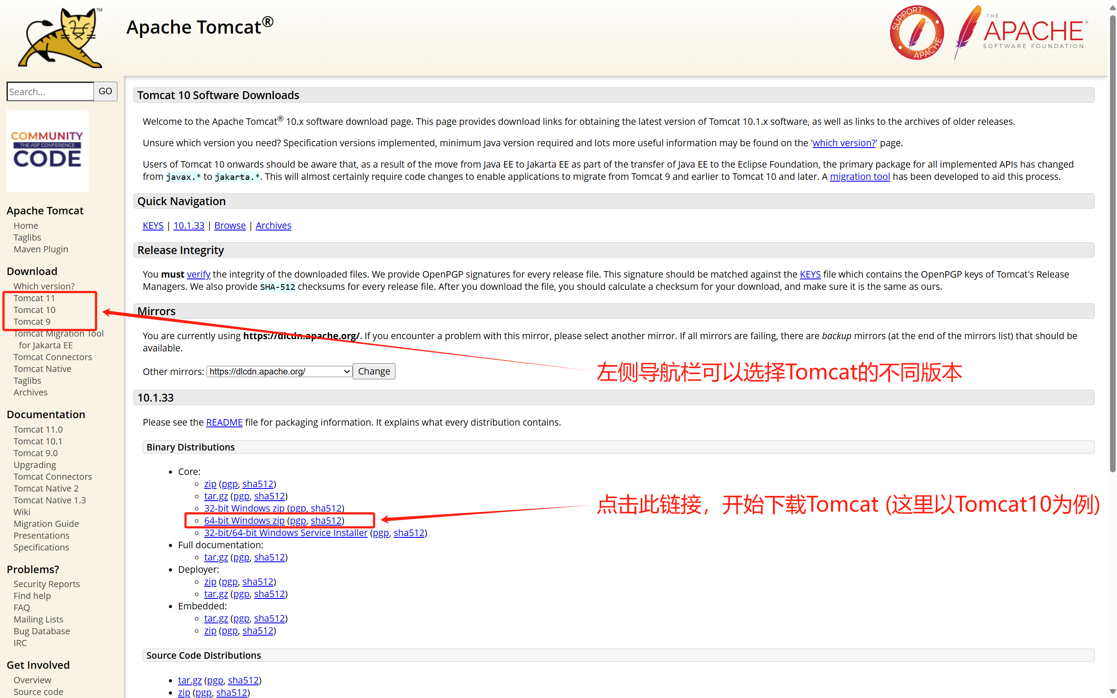Open the Migration Guide link
Image resolution: width=1117 pixels, height=698 pixels.
[x=46, y=523]
